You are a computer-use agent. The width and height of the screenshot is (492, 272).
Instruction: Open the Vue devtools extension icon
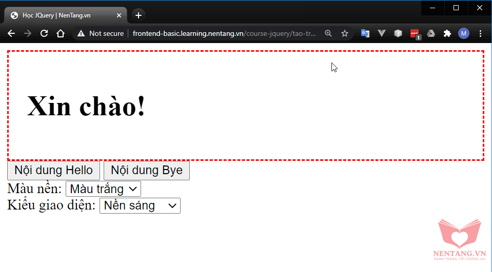click(382, 33)
